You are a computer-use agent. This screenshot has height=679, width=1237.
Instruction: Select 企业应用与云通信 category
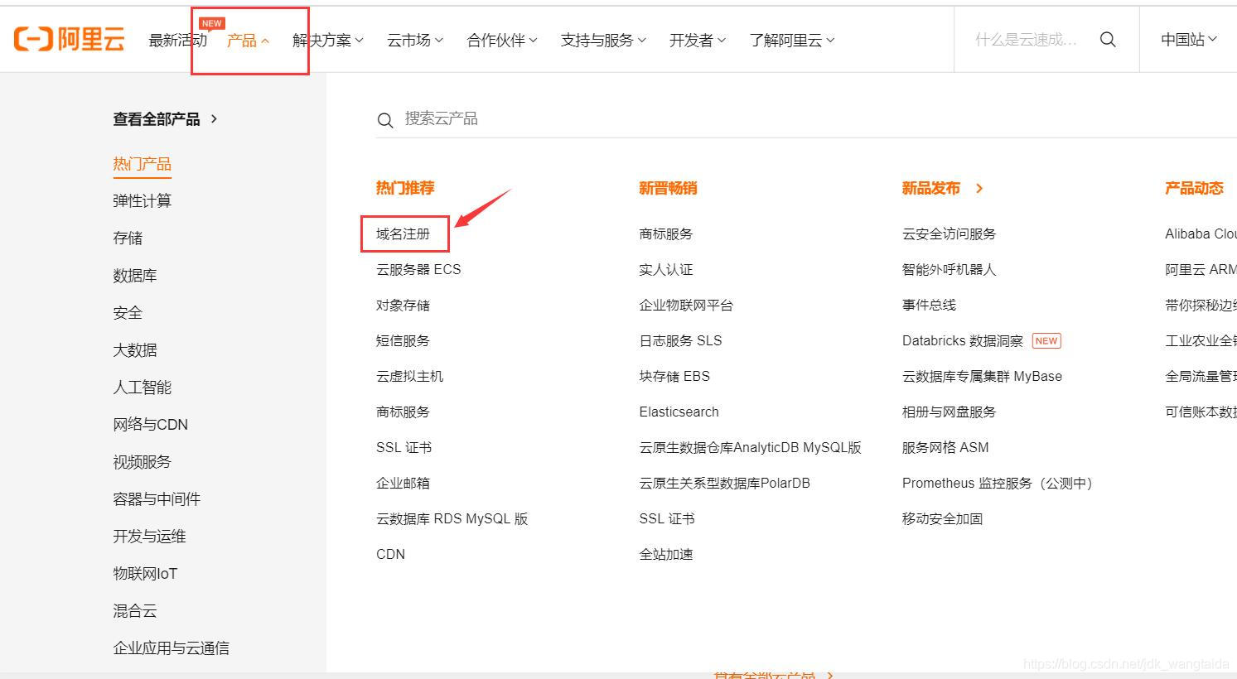point(171,648)
